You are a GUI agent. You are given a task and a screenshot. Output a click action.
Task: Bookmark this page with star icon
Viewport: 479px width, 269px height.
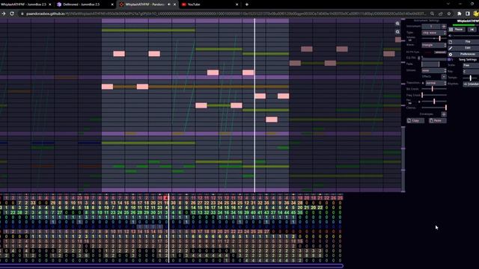pyautogui.click(x=449, y=13)
